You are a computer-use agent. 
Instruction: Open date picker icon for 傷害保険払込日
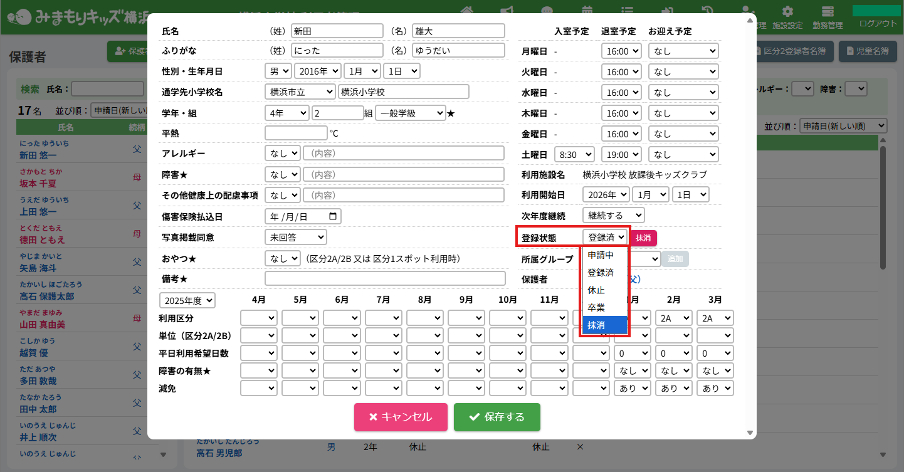pyautogui.click(x=333, y=216)
